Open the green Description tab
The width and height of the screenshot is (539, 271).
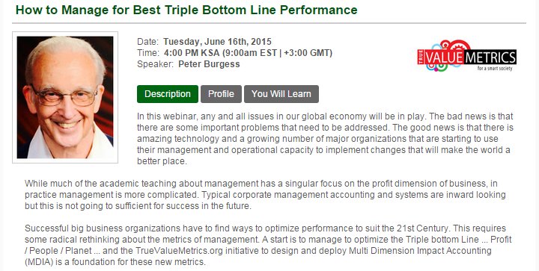point(168,94)
